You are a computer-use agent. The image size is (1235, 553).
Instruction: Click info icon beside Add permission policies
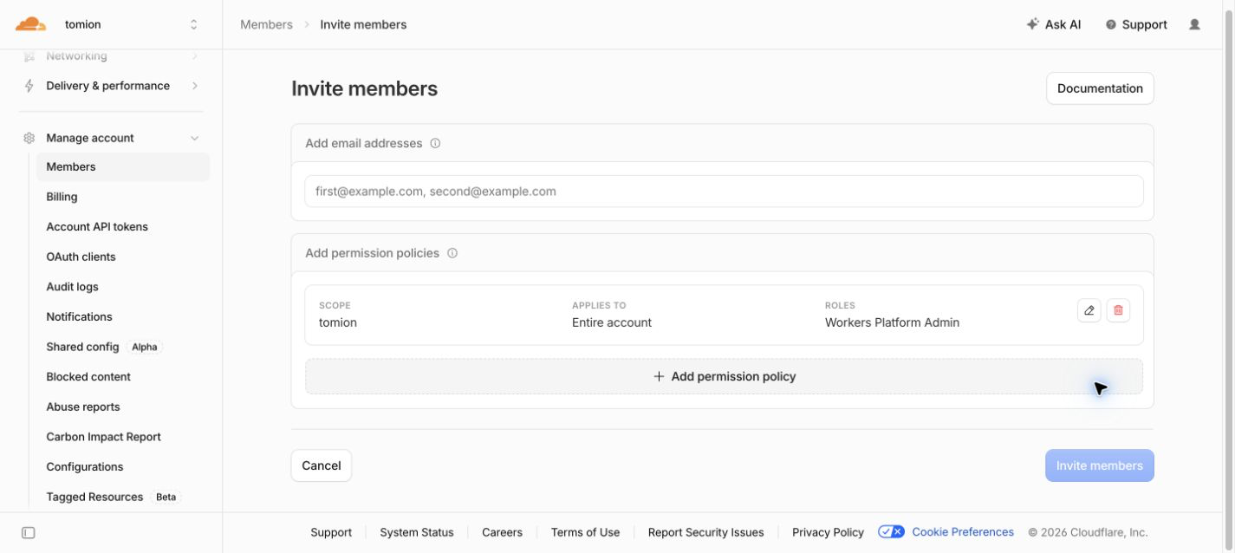(452, 253)
